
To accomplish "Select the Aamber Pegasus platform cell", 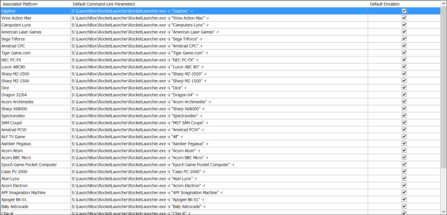I will (x=35, y=144).
